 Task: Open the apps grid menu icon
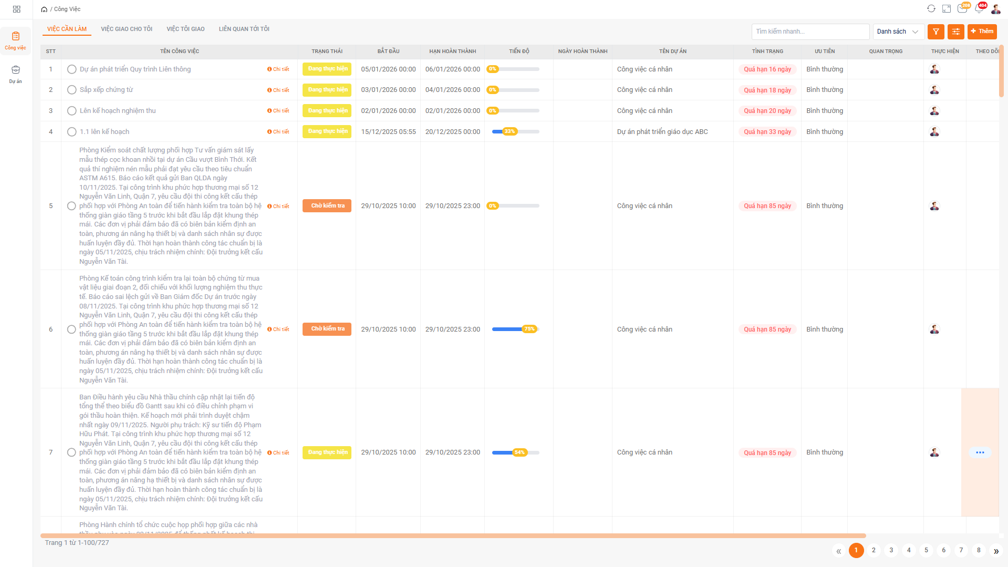tap(16, 9)
